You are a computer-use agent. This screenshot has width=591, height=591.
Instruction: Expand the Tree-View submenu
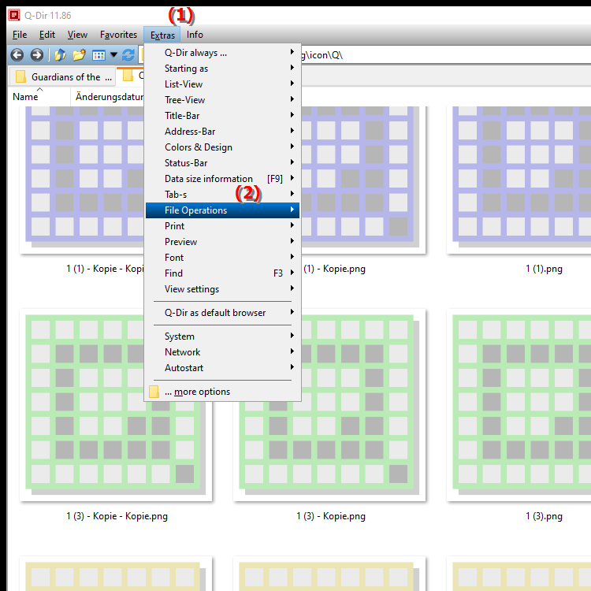click(222, 100)
